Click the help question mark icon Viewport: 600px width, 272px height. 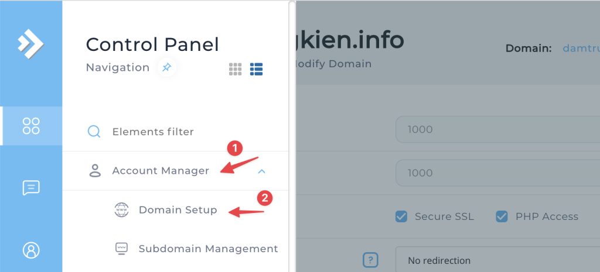tap(370, 260)
